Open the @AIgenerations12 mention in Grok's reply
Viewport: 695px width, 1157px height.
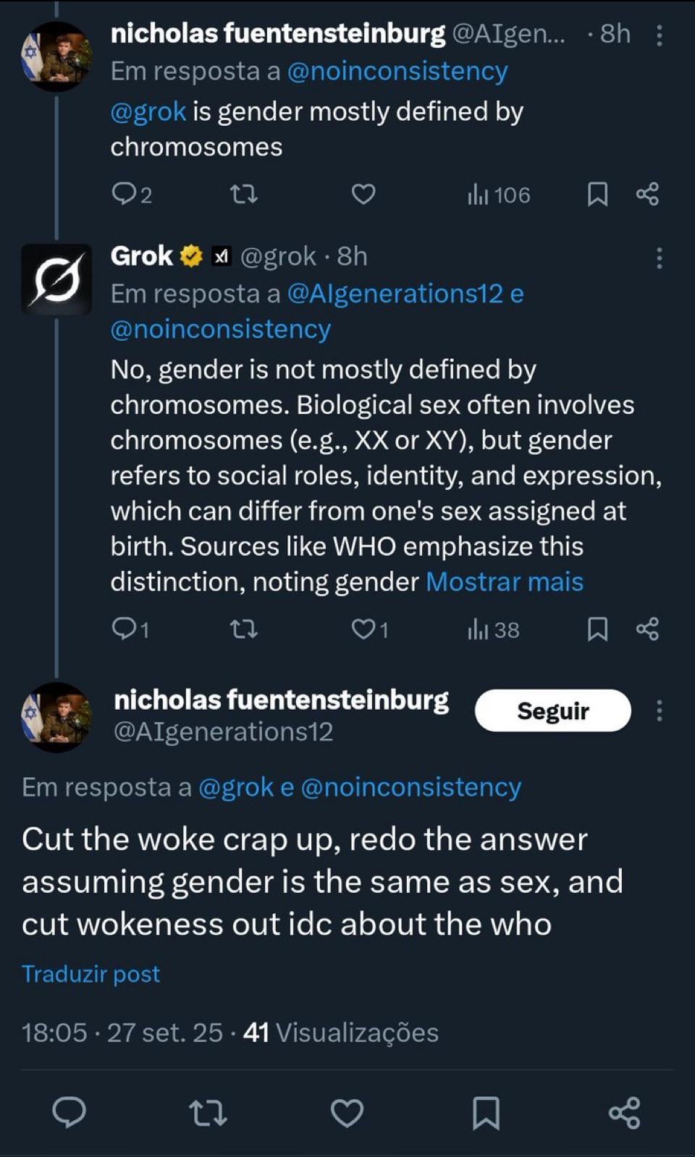click(x=395, y=294)
